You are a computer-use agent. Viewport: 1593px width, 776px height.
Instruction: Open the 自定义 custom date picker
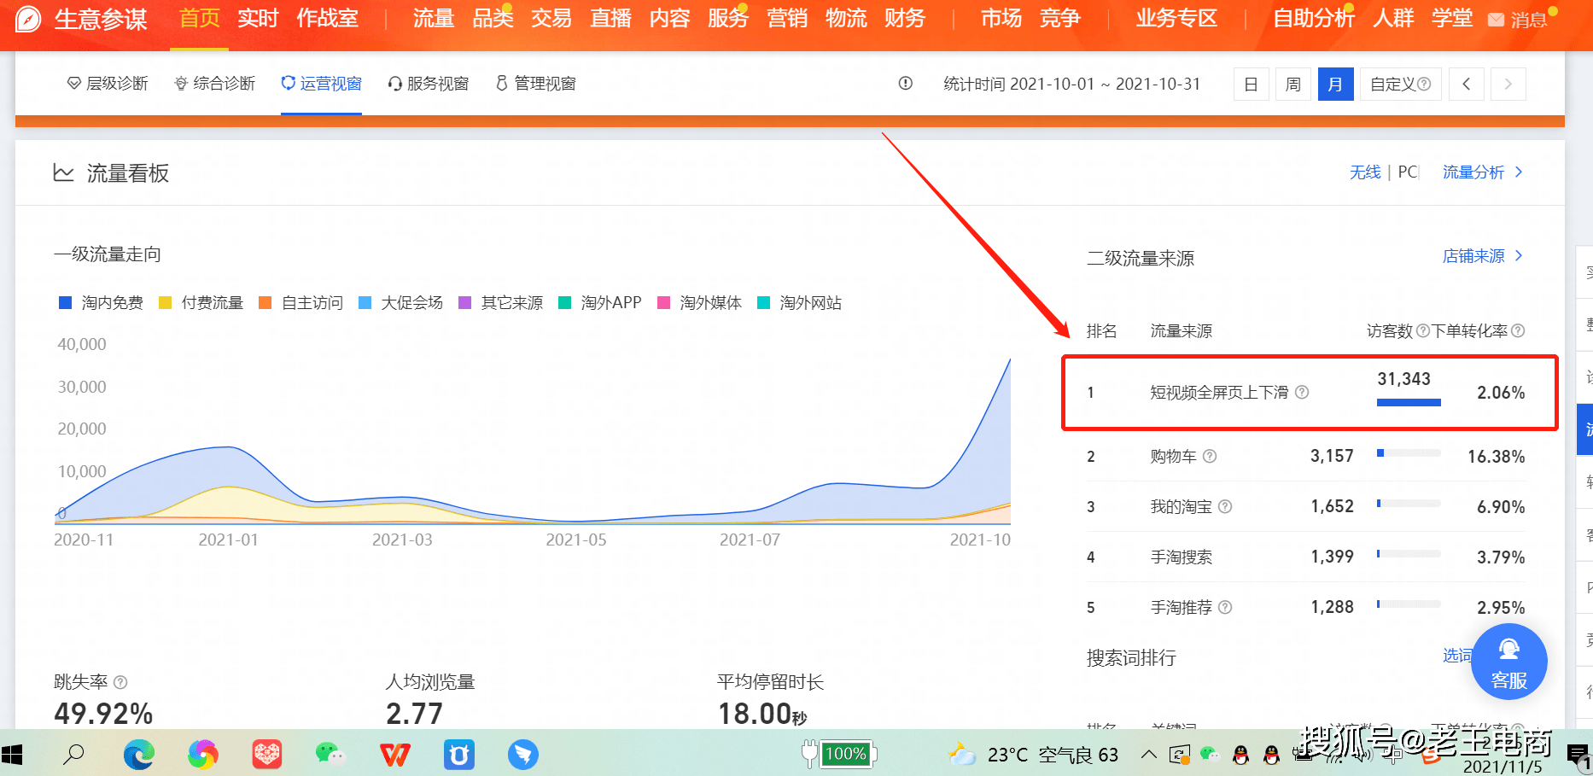pos(1400,84)
